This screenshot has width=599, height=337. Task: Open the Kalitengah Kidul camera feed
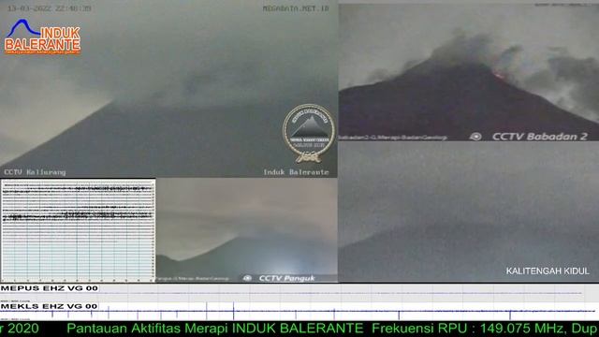tap(469, 212)
